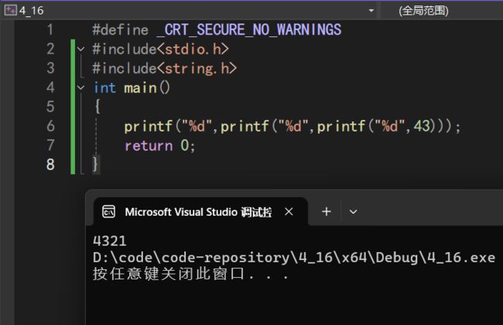Click line number 8 in the gutter
The height and width of the screenshot is (325, 503).
click(50, 164)
